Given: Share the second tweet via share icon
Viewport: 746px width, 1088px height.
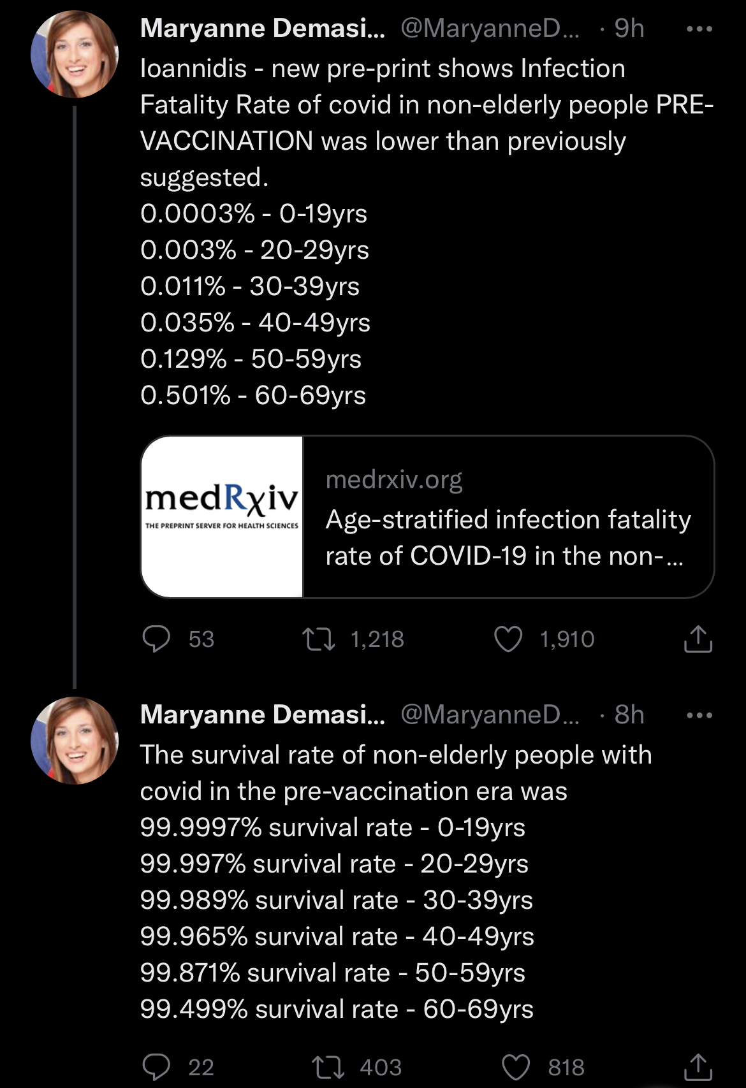Looking at the screenshot, I should tap(698, 1067).
